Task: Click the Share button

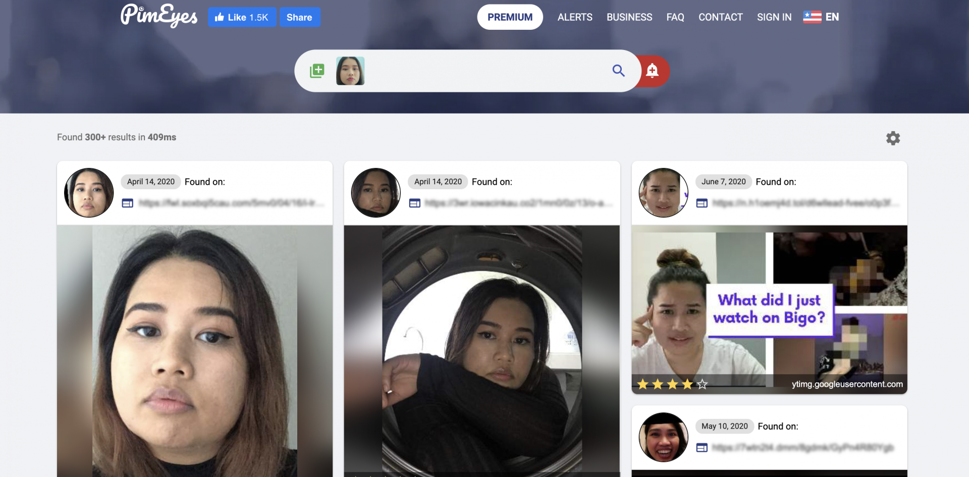Action: (299, 17)
